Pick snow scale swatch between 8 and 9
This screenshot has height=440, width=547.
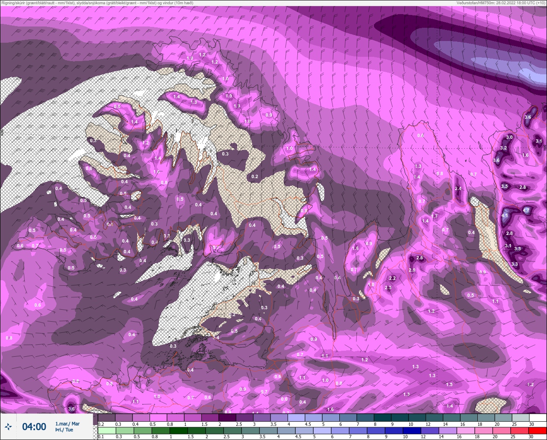(382, 417)
